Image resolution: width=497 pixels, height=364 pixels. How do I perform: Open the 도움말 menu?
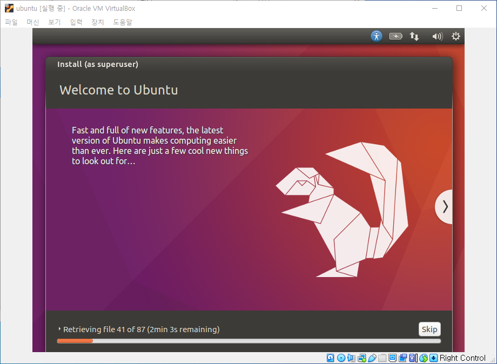pos(123,22)
